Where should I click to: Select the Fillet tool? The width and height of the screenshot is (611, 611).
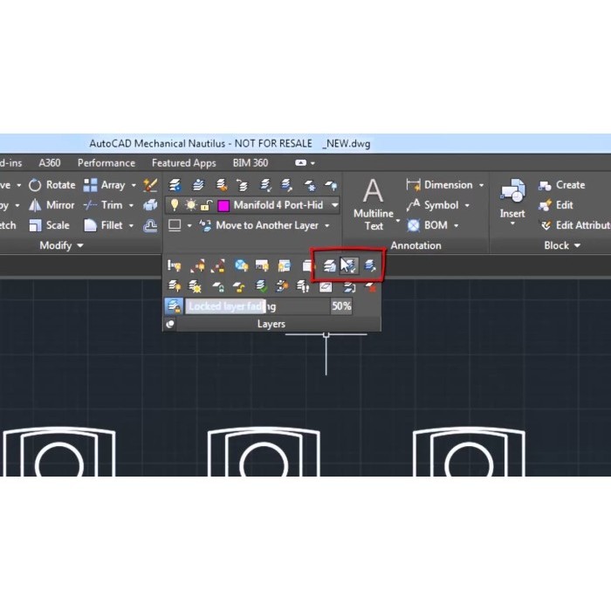pyautogui.click(x=103, y=225)
